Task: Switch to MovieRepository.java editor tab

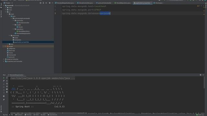Action: click(123, 3)
